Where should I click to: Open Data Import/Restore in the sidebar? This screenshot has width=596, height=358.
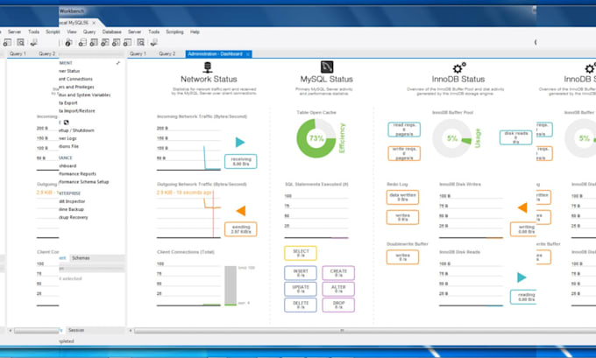pyautogui.click(x=77, y=111)
